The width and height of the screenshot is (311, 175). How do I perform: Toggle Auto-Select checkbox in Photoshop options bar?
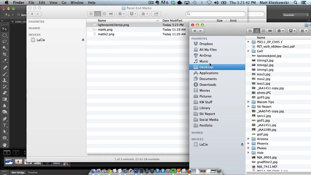coord(18,15)
